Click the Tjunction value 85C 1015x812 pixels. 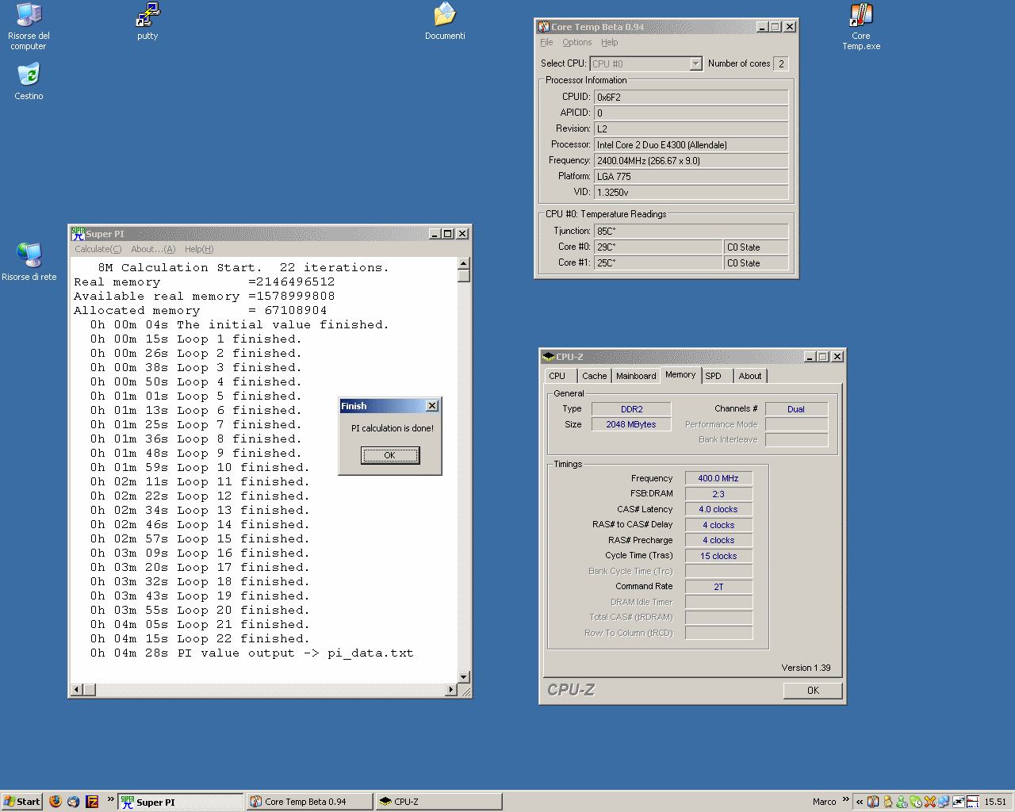click(691, 231)
